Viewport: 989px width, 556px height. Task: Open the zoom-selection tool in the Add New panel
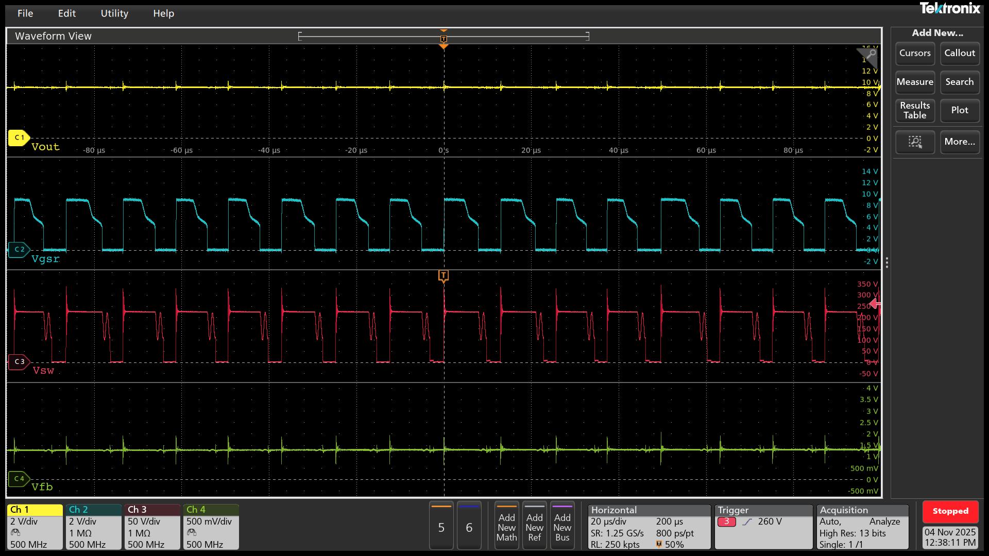915,142
